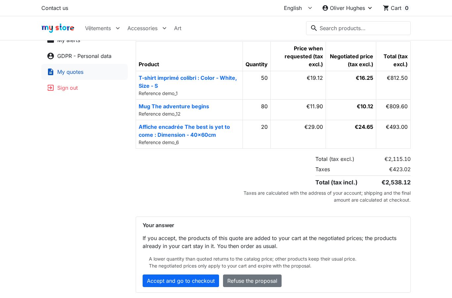This screenshot has height=298, width=452.
Task: Click negotiated price €24.65
Action: [364, 127]
